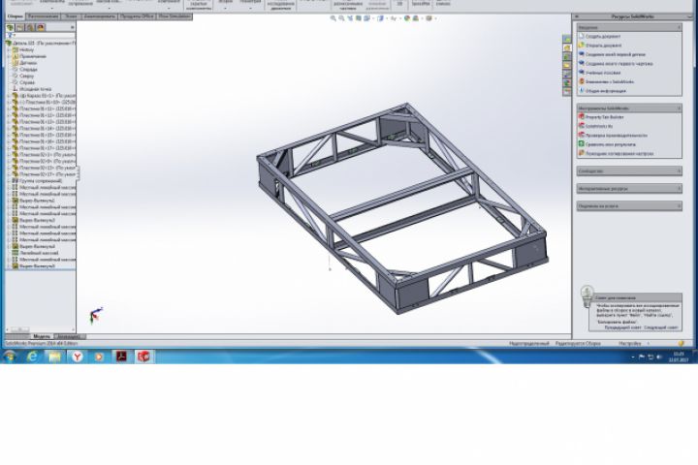This screenshot has width=698, height=465.
Task: Select Исходная точка in the tree
Action: coord(35,89)
